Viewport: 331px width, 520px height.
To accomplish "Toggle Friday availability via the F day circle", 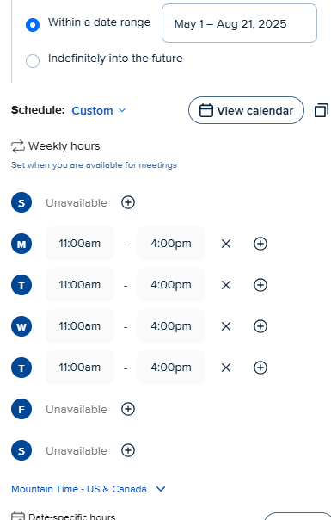I will click(x=21, y=409).
